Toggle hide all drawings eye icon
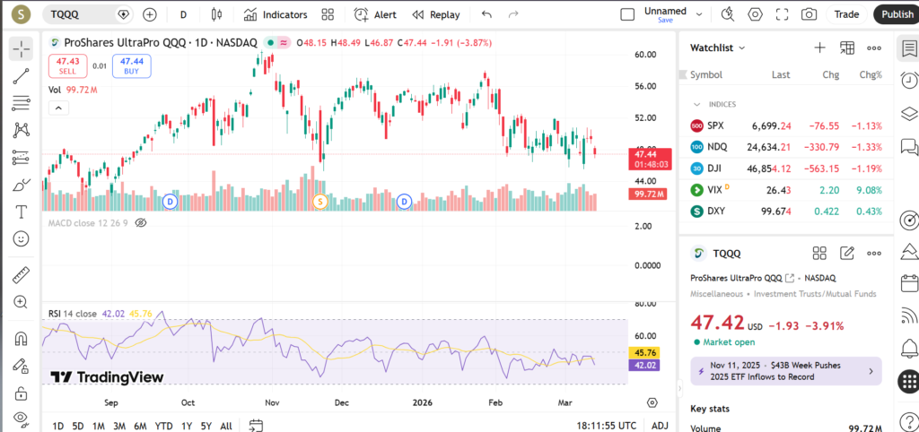The image size is (919, 432). tap(22, 419)
